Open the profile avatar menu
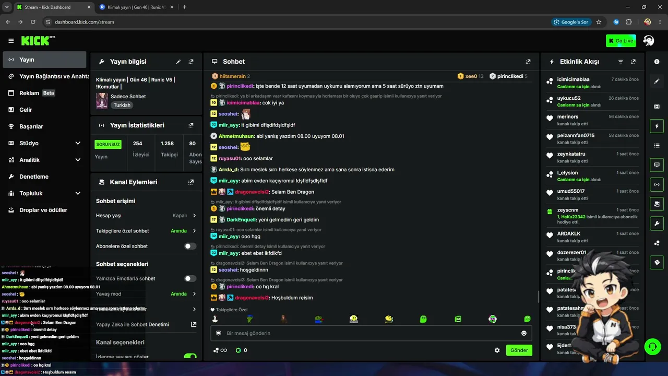668x376 pixels. pyautogui.click(x=649, y=41)
